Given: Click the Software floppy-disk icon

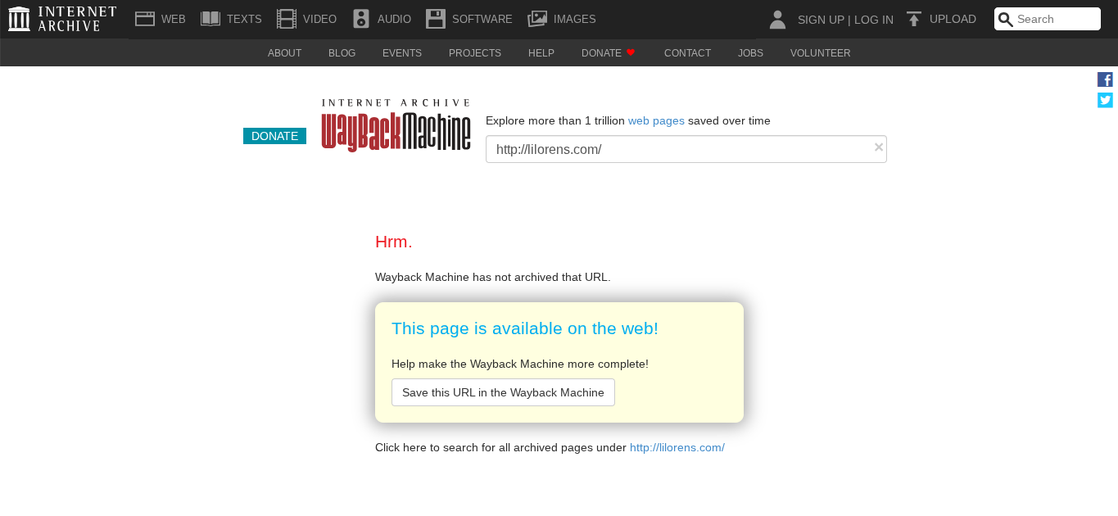Looking at the screenshot, I should (436, 19).
